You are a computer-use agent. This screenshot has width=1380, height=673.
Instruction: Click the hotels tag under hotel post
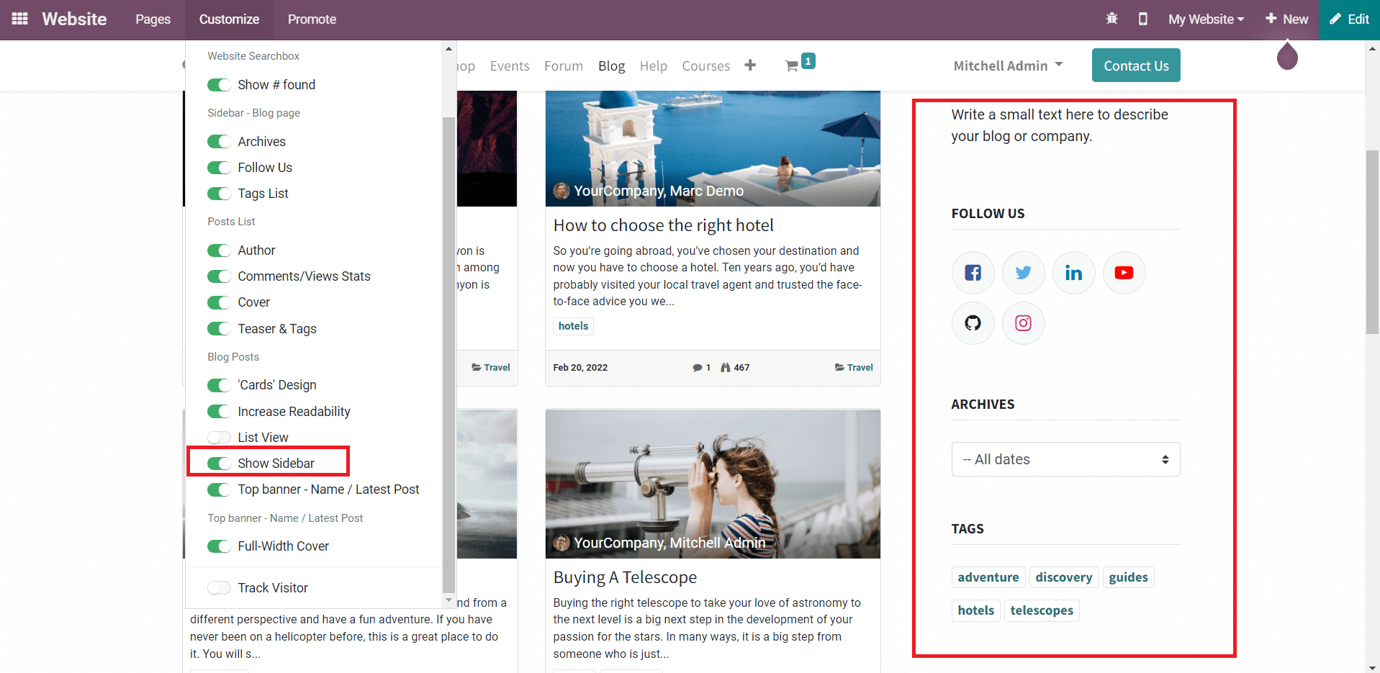tap(573, 326)
